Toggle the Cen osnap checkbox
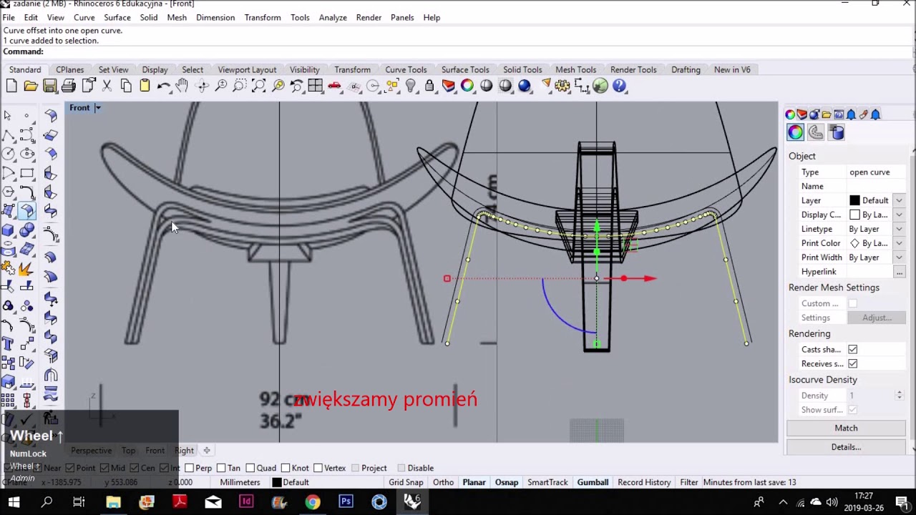 click(x=135, y=468)
